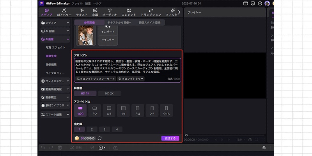Choose 9:16 aspect ratio
The image size is (312, 156).
tap(167, 110)
